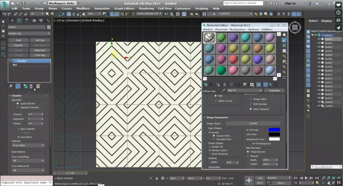Open the Customize menu
This screenshot has height=186, width=343.
click(x=183, y=8)
